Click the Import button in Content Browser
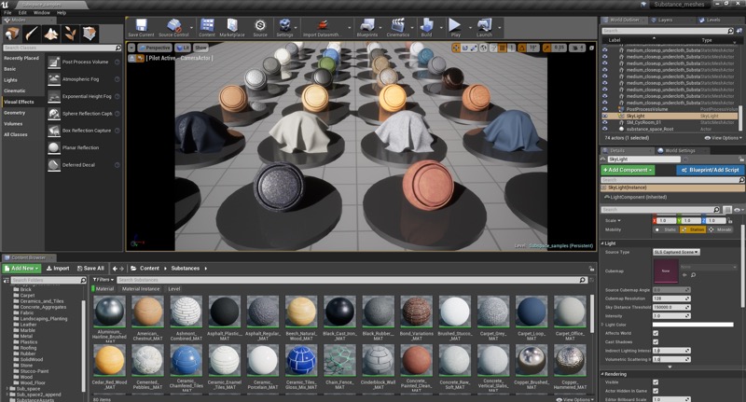 58,269
